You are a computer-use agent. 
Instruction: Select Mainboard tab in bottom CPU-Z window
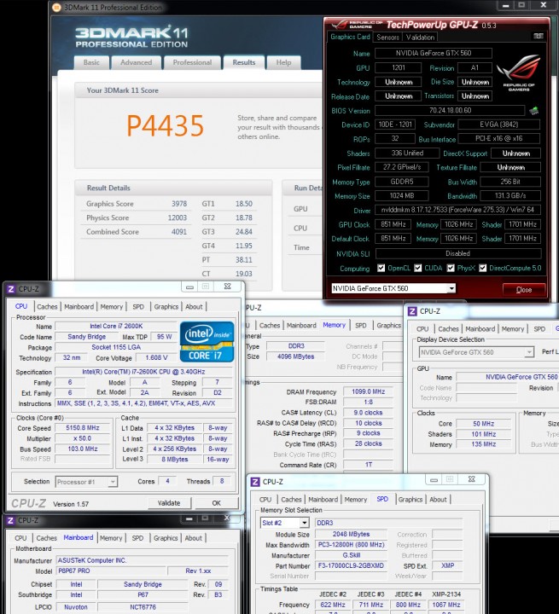click(x=78, y=537)
